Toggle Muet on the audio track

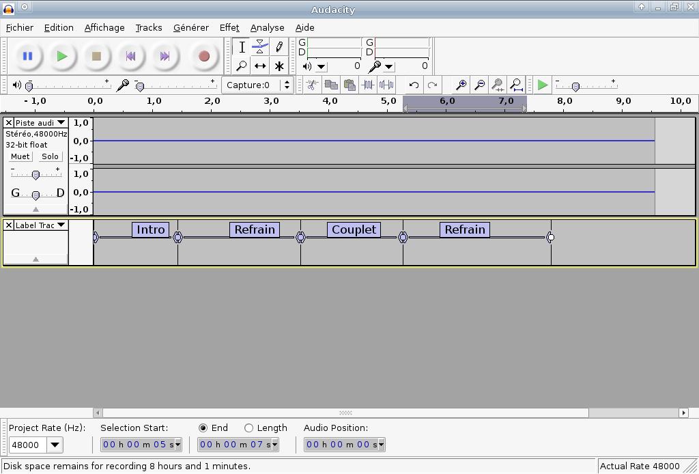20,156
